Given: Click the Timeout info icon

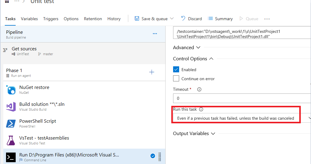Looking at the screenshot, I should point(199,90).
